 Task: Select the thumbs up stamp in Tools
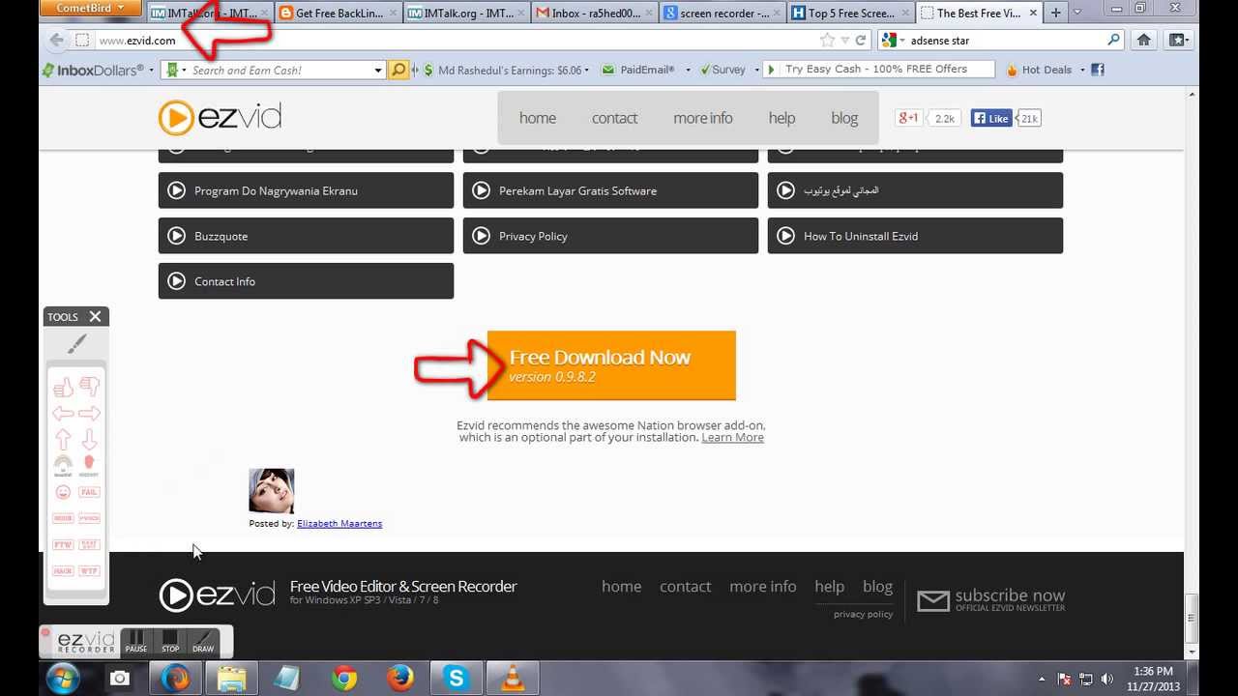(x=63, y=388)
